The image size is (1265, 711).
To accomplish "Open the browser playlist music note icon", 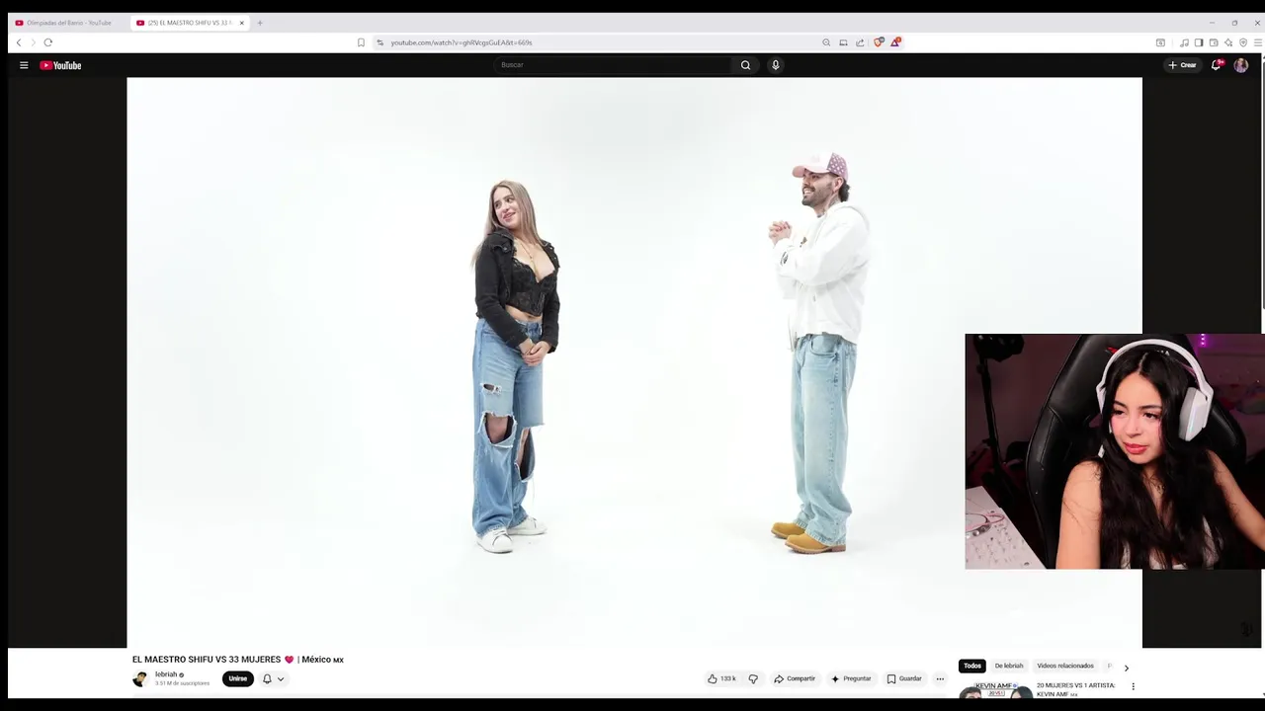I will pyautogui.click(x=1184, y=42).
